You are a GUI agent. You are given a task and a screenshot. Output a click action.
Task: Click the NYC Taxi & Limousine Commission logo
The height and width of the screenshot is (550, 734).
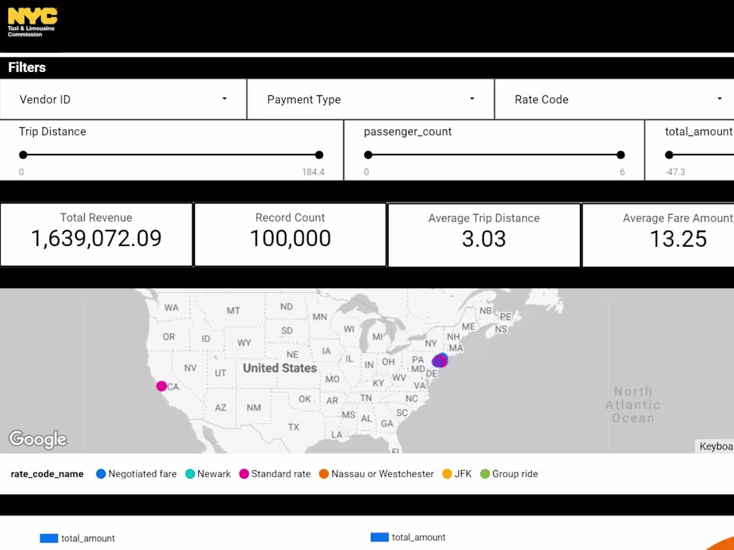pos(31,22)
